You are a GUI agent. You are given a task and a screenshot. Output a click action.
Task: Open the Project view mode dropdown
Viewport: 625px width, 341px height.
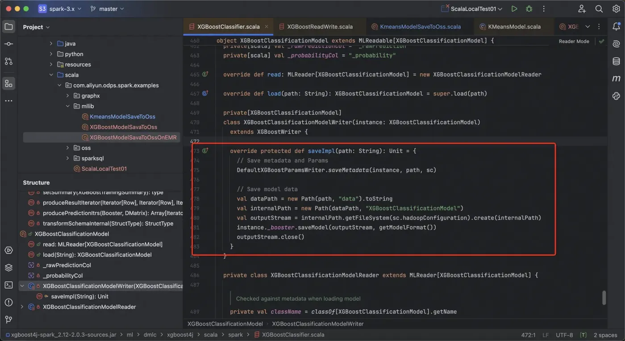tap(36, 27)
